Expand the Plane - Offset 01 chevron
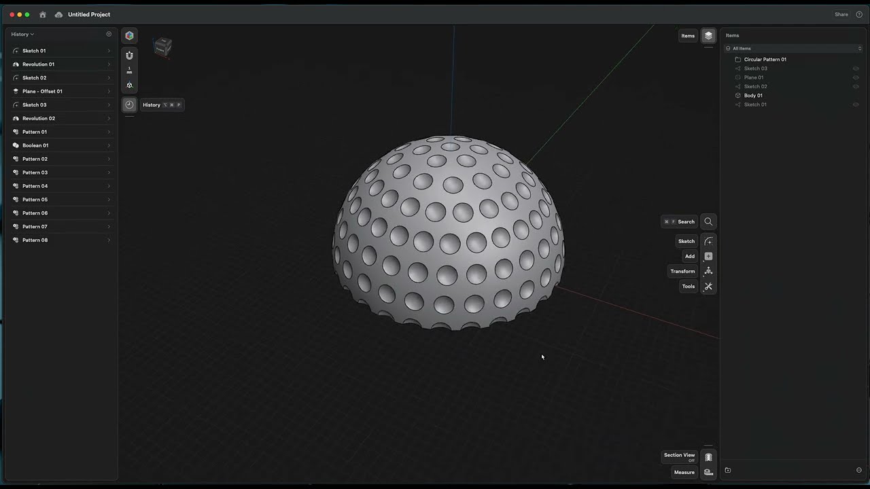 [109, 91]
